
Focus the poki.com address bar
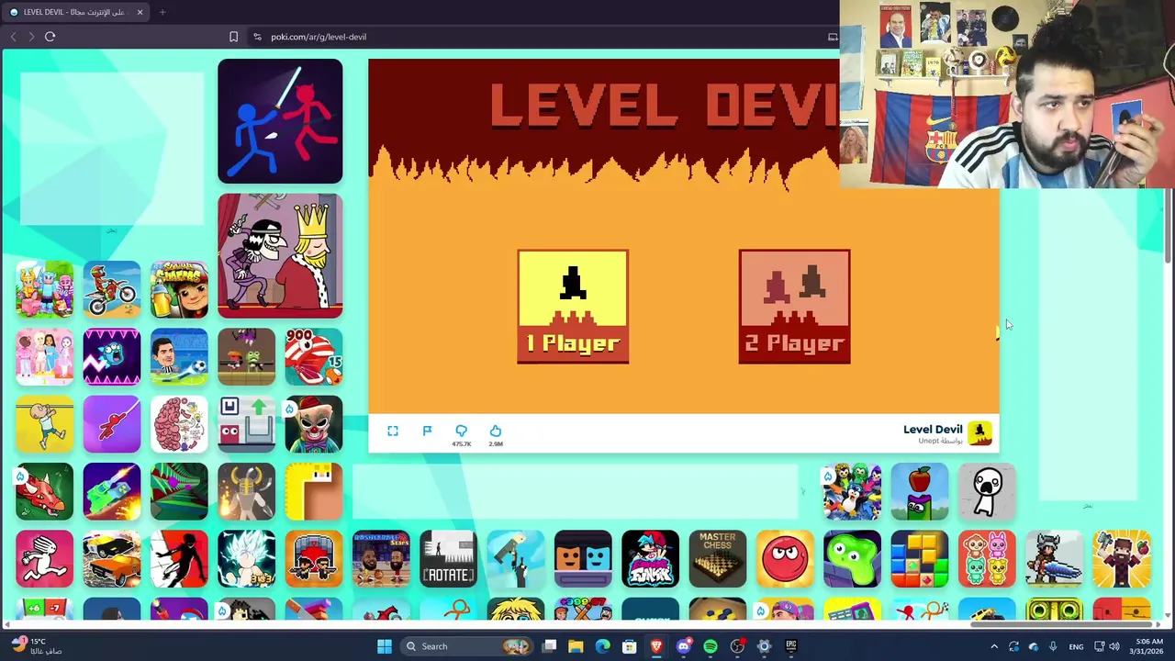(532, 37)
